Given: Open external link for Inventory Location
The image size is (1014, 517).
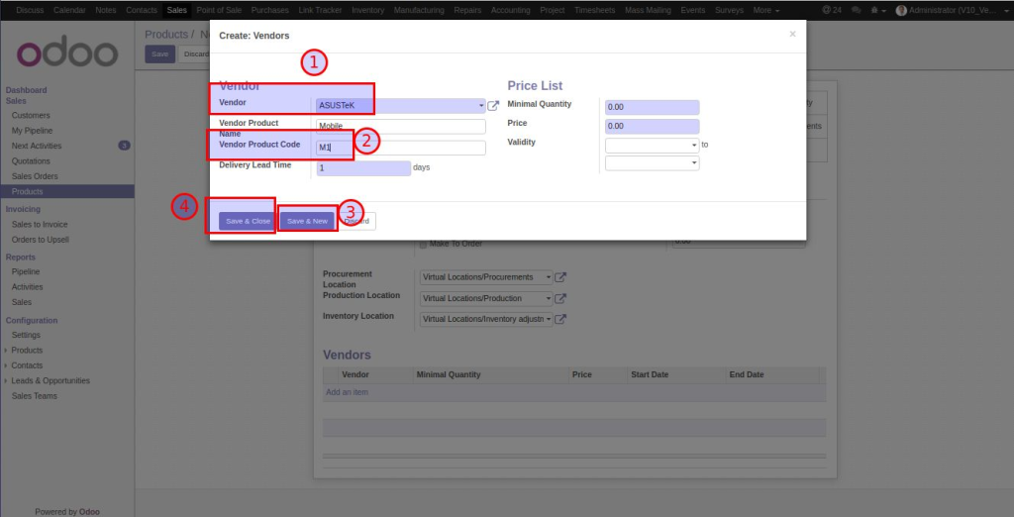Looking at the screenshot, I should tap(560, 319).
